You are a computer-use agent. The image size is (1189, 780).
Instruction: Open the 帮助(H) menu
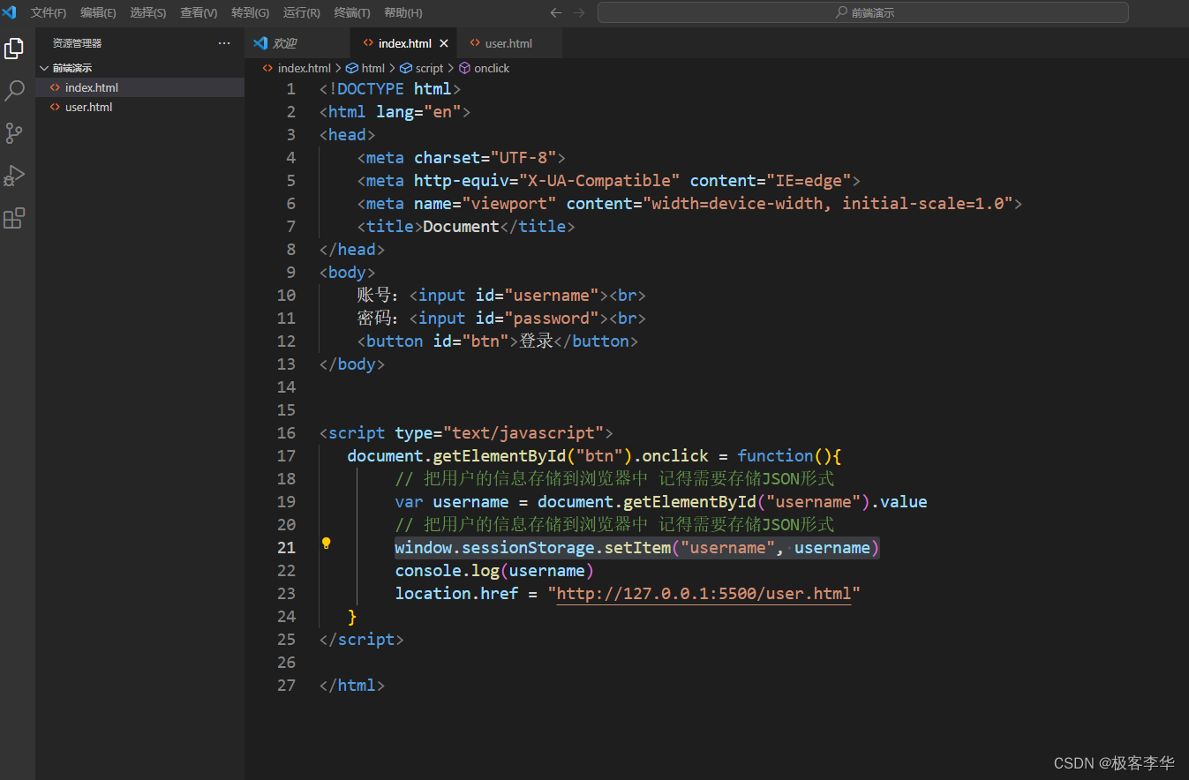(x=403, y=12)
